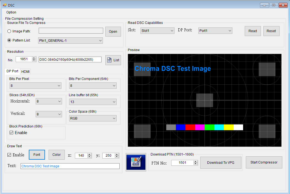The image size is (290, 194).
Task: Decrease PTN No with down stepper arrow
Action: [x=196, y=164]
